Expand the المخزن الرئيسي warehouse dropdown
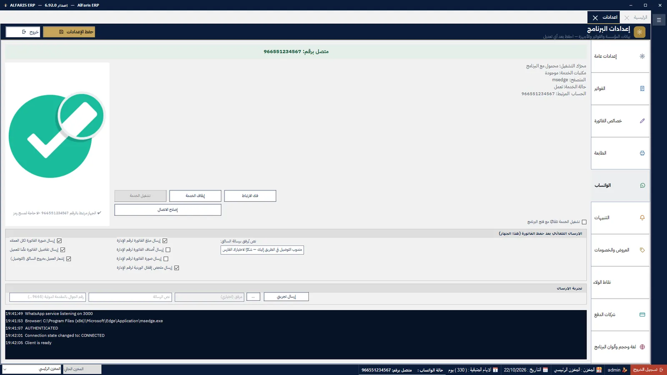Image resolution: width=667 pixels, height=375 pixels. (32, 369)
